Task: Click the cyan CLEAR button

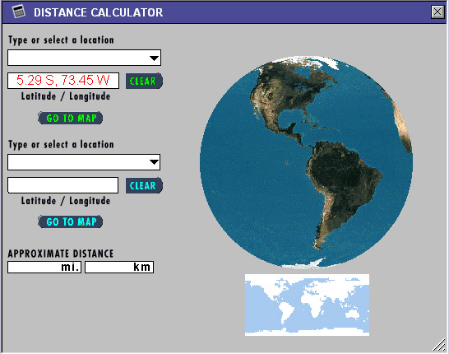Action: [144, 185]
